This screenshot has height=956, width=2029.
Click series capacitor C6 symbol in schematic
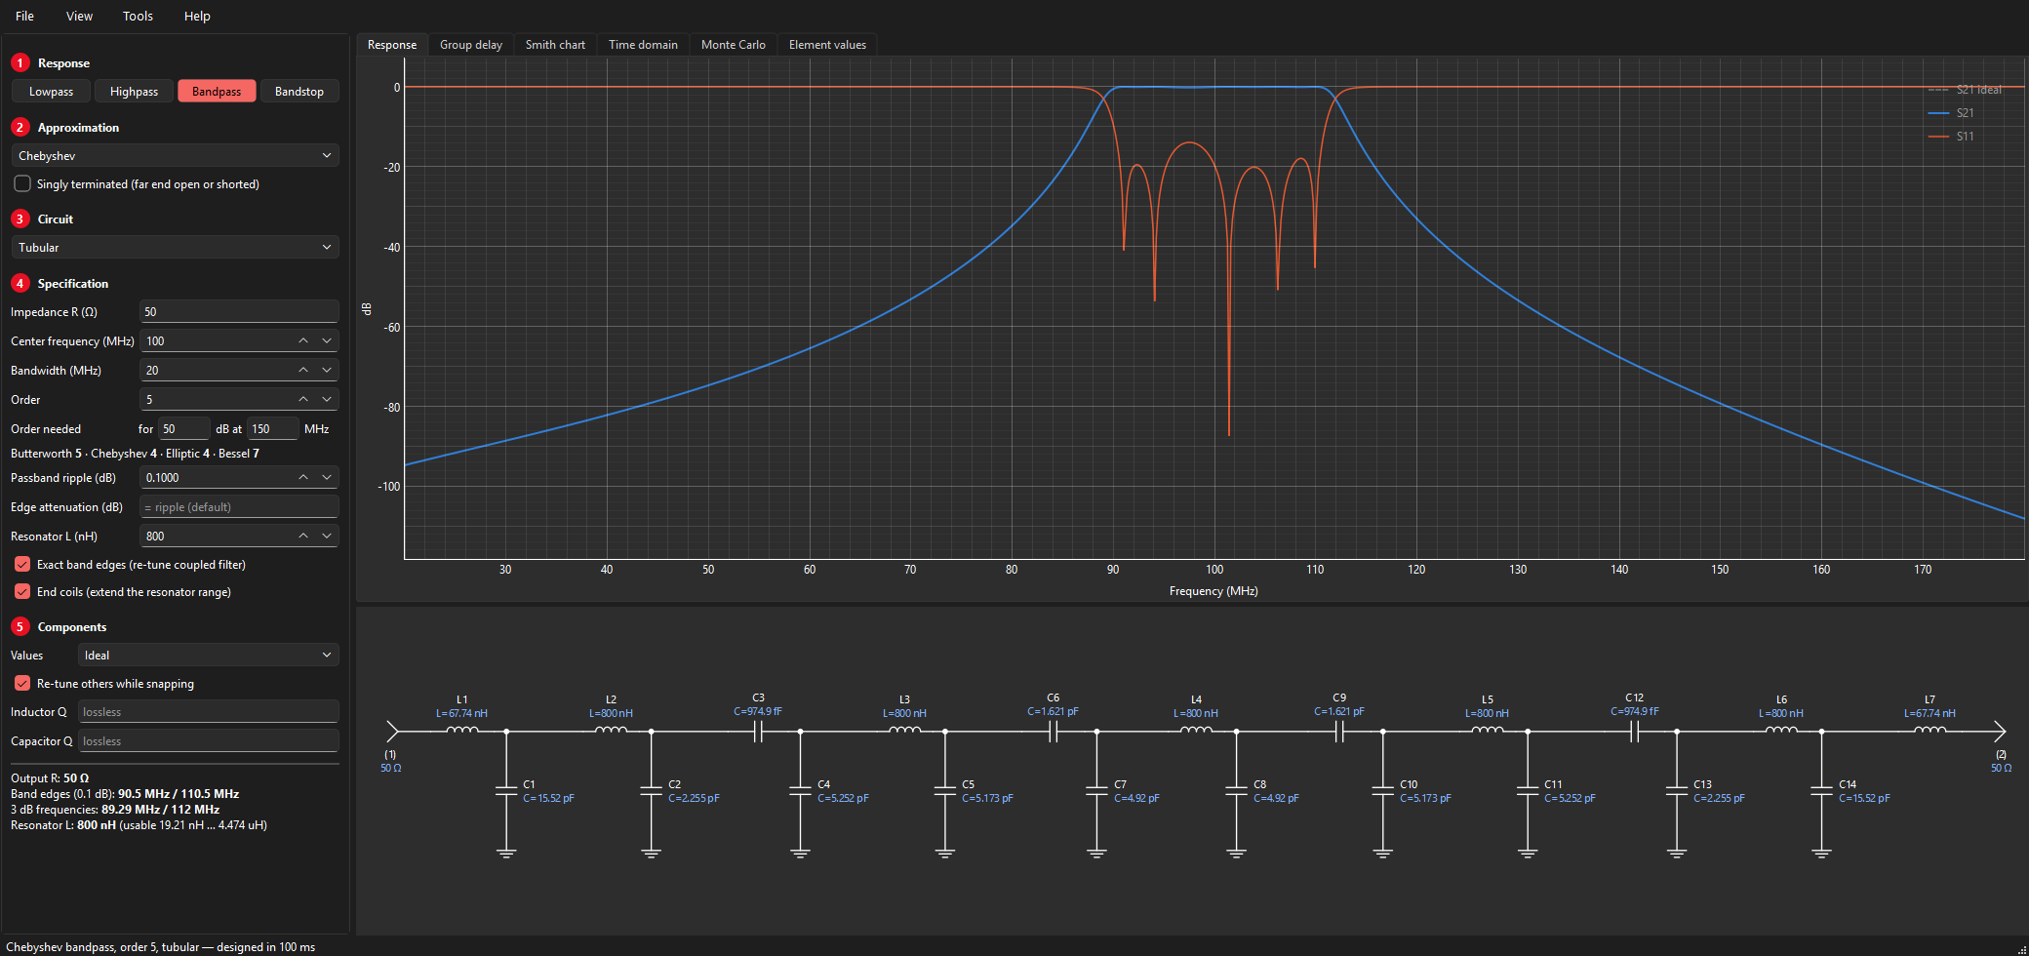click(1053, 731)
